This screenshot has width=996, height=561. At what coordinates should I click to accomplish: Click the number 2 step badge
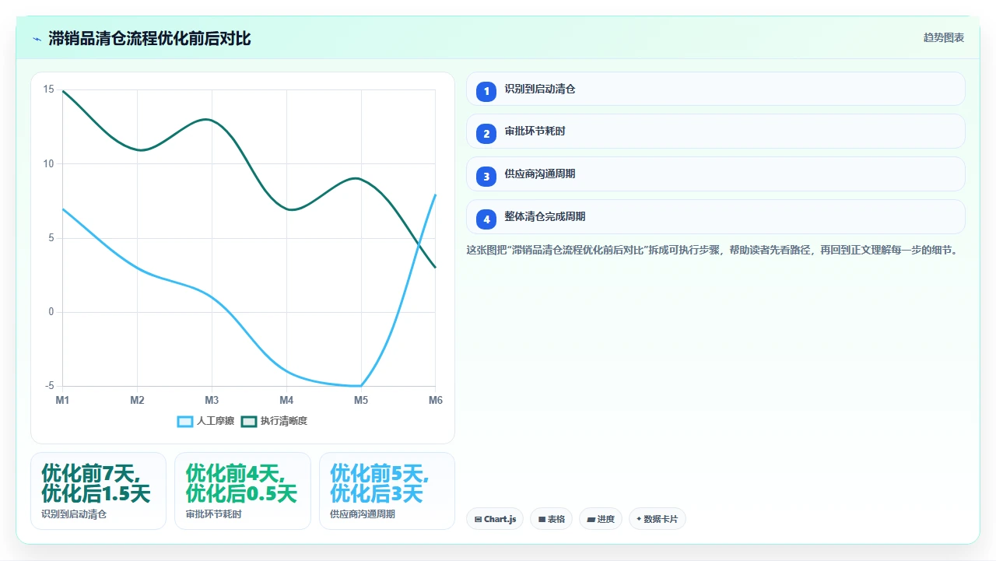pyautogui.click(x=486, y=134)
